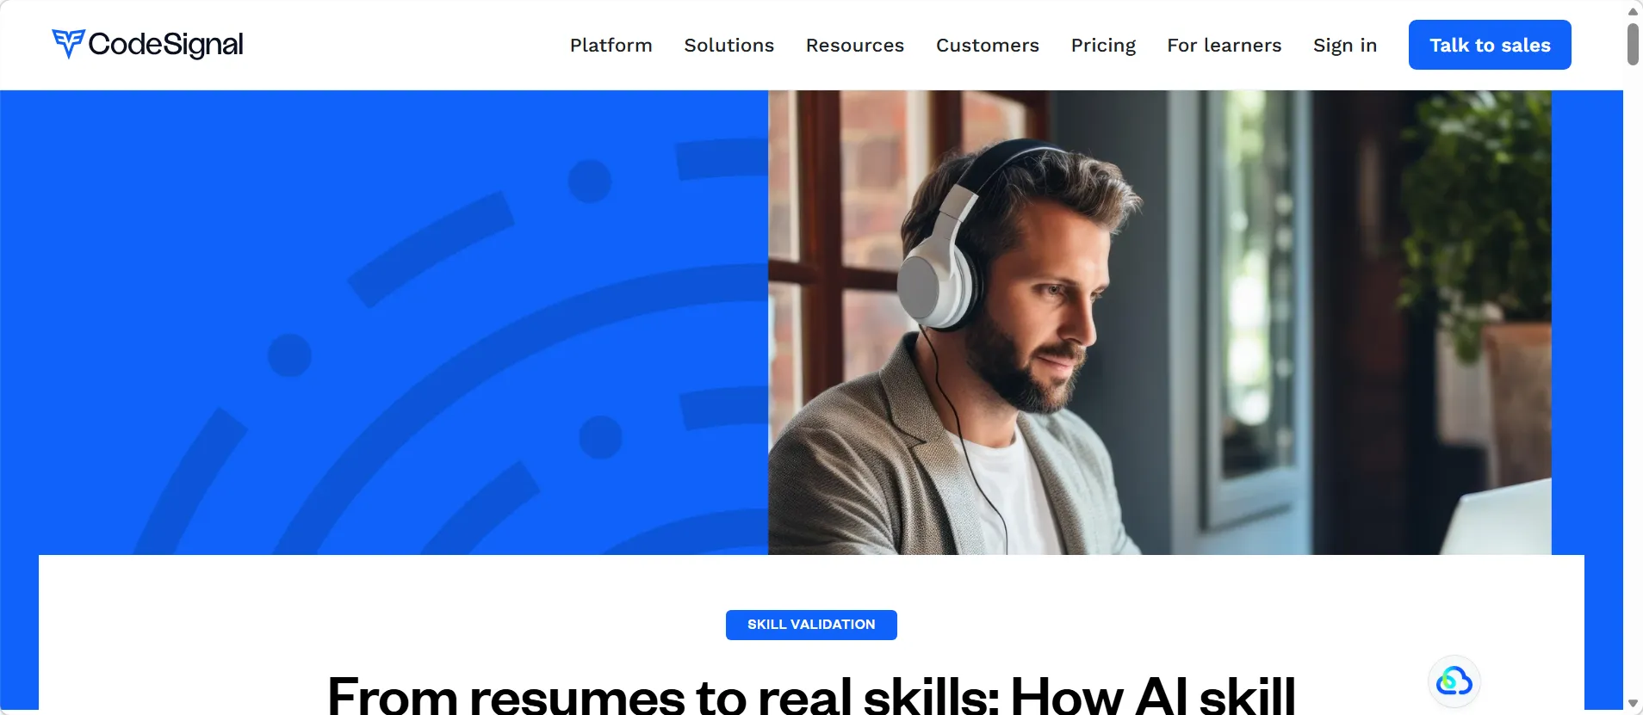Click the vertical scrollbar thumb
This screenshot has height=715, width=1643.
(1633, 44)
